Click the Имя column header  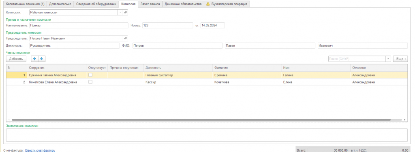point(316,68)
